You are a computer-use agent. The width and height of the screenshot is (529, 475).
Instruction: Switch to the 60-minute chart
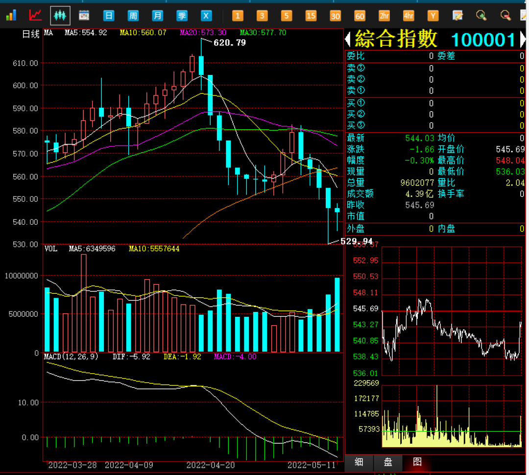[360, 16]
